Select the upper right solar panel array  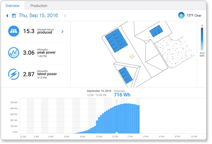(156, 31)
